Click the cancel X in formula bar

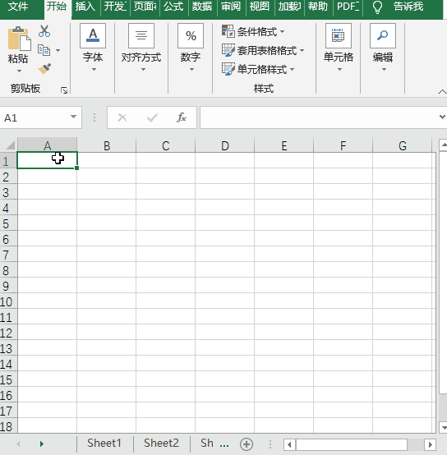122,117
